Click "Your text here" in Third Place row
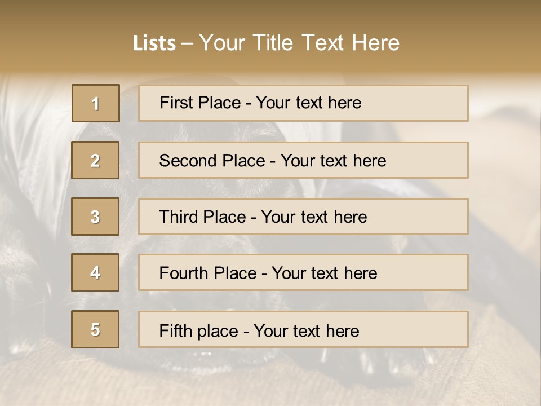The image size is (541, 406). point(314,217)
